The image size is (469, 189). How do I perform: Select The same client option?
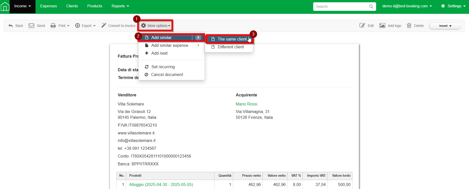click(x=229, y=39)
